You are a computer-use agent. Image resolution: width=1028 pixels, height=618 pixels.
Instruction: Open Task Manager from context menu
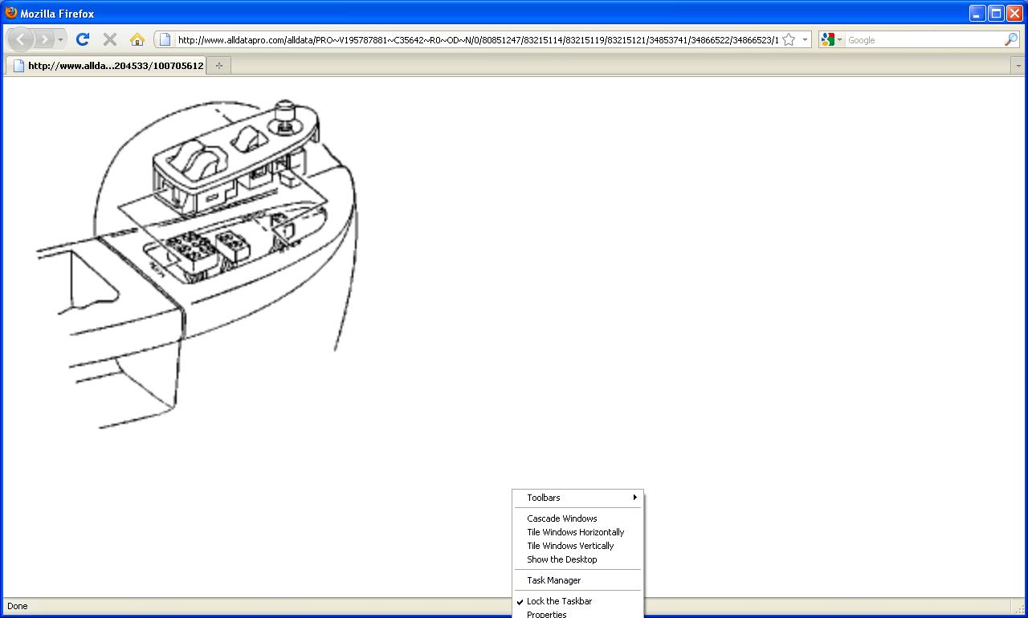[578, 580]
